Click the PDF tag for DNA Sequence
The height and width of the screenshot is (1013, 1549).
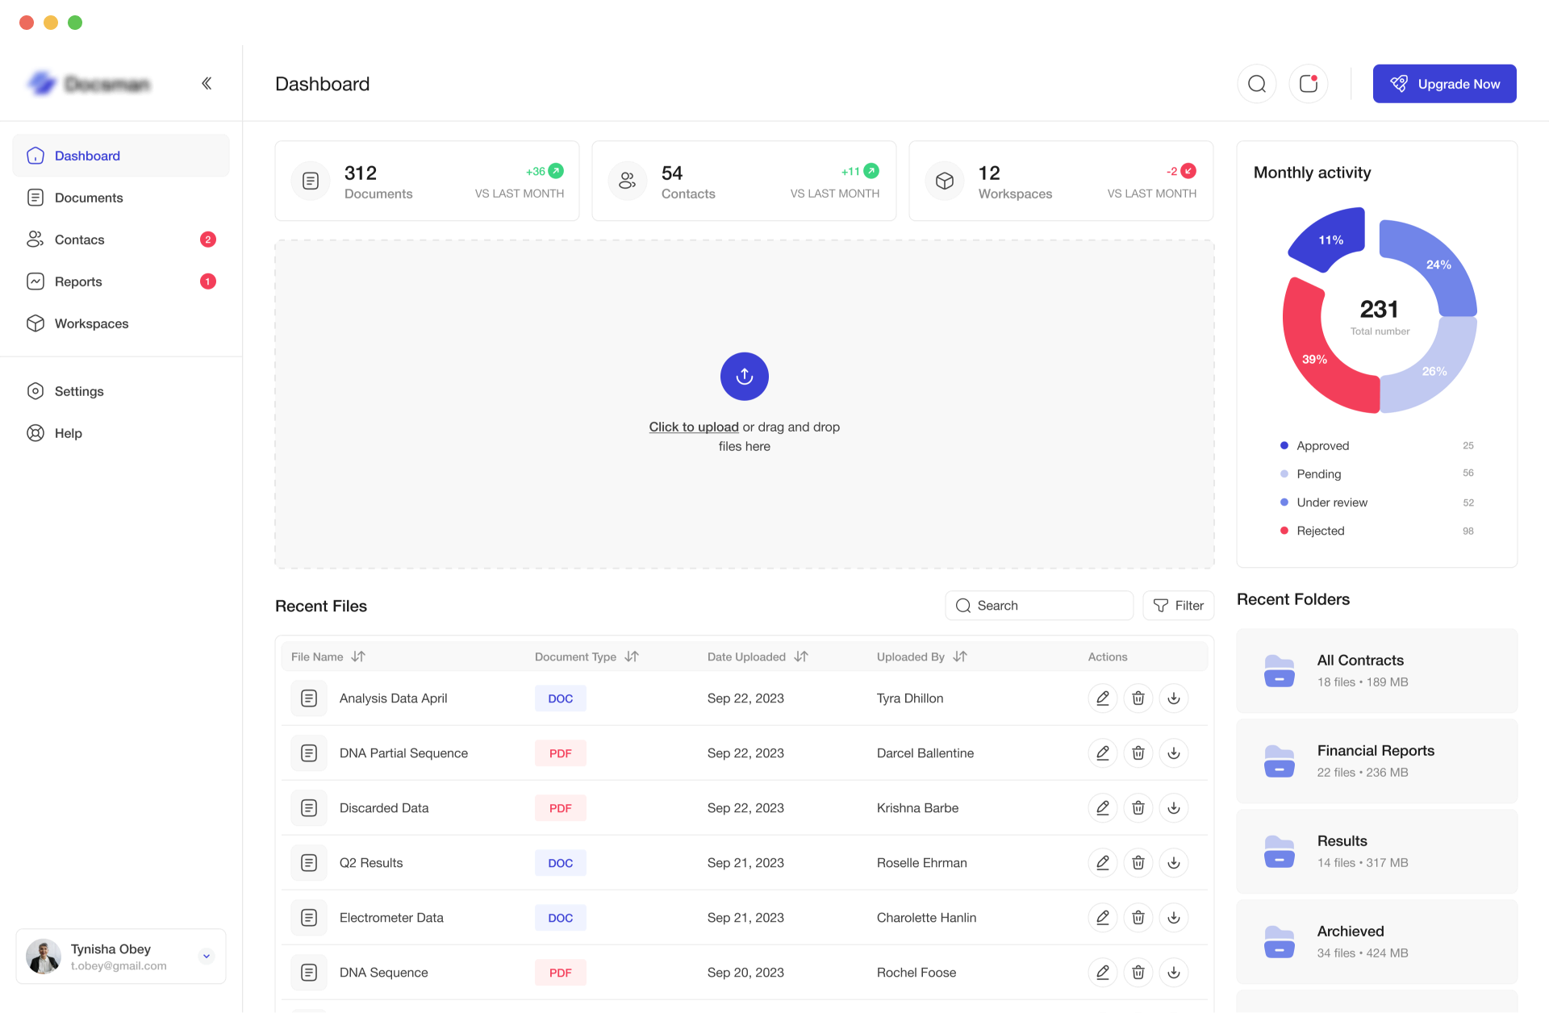tap(560, 973)
